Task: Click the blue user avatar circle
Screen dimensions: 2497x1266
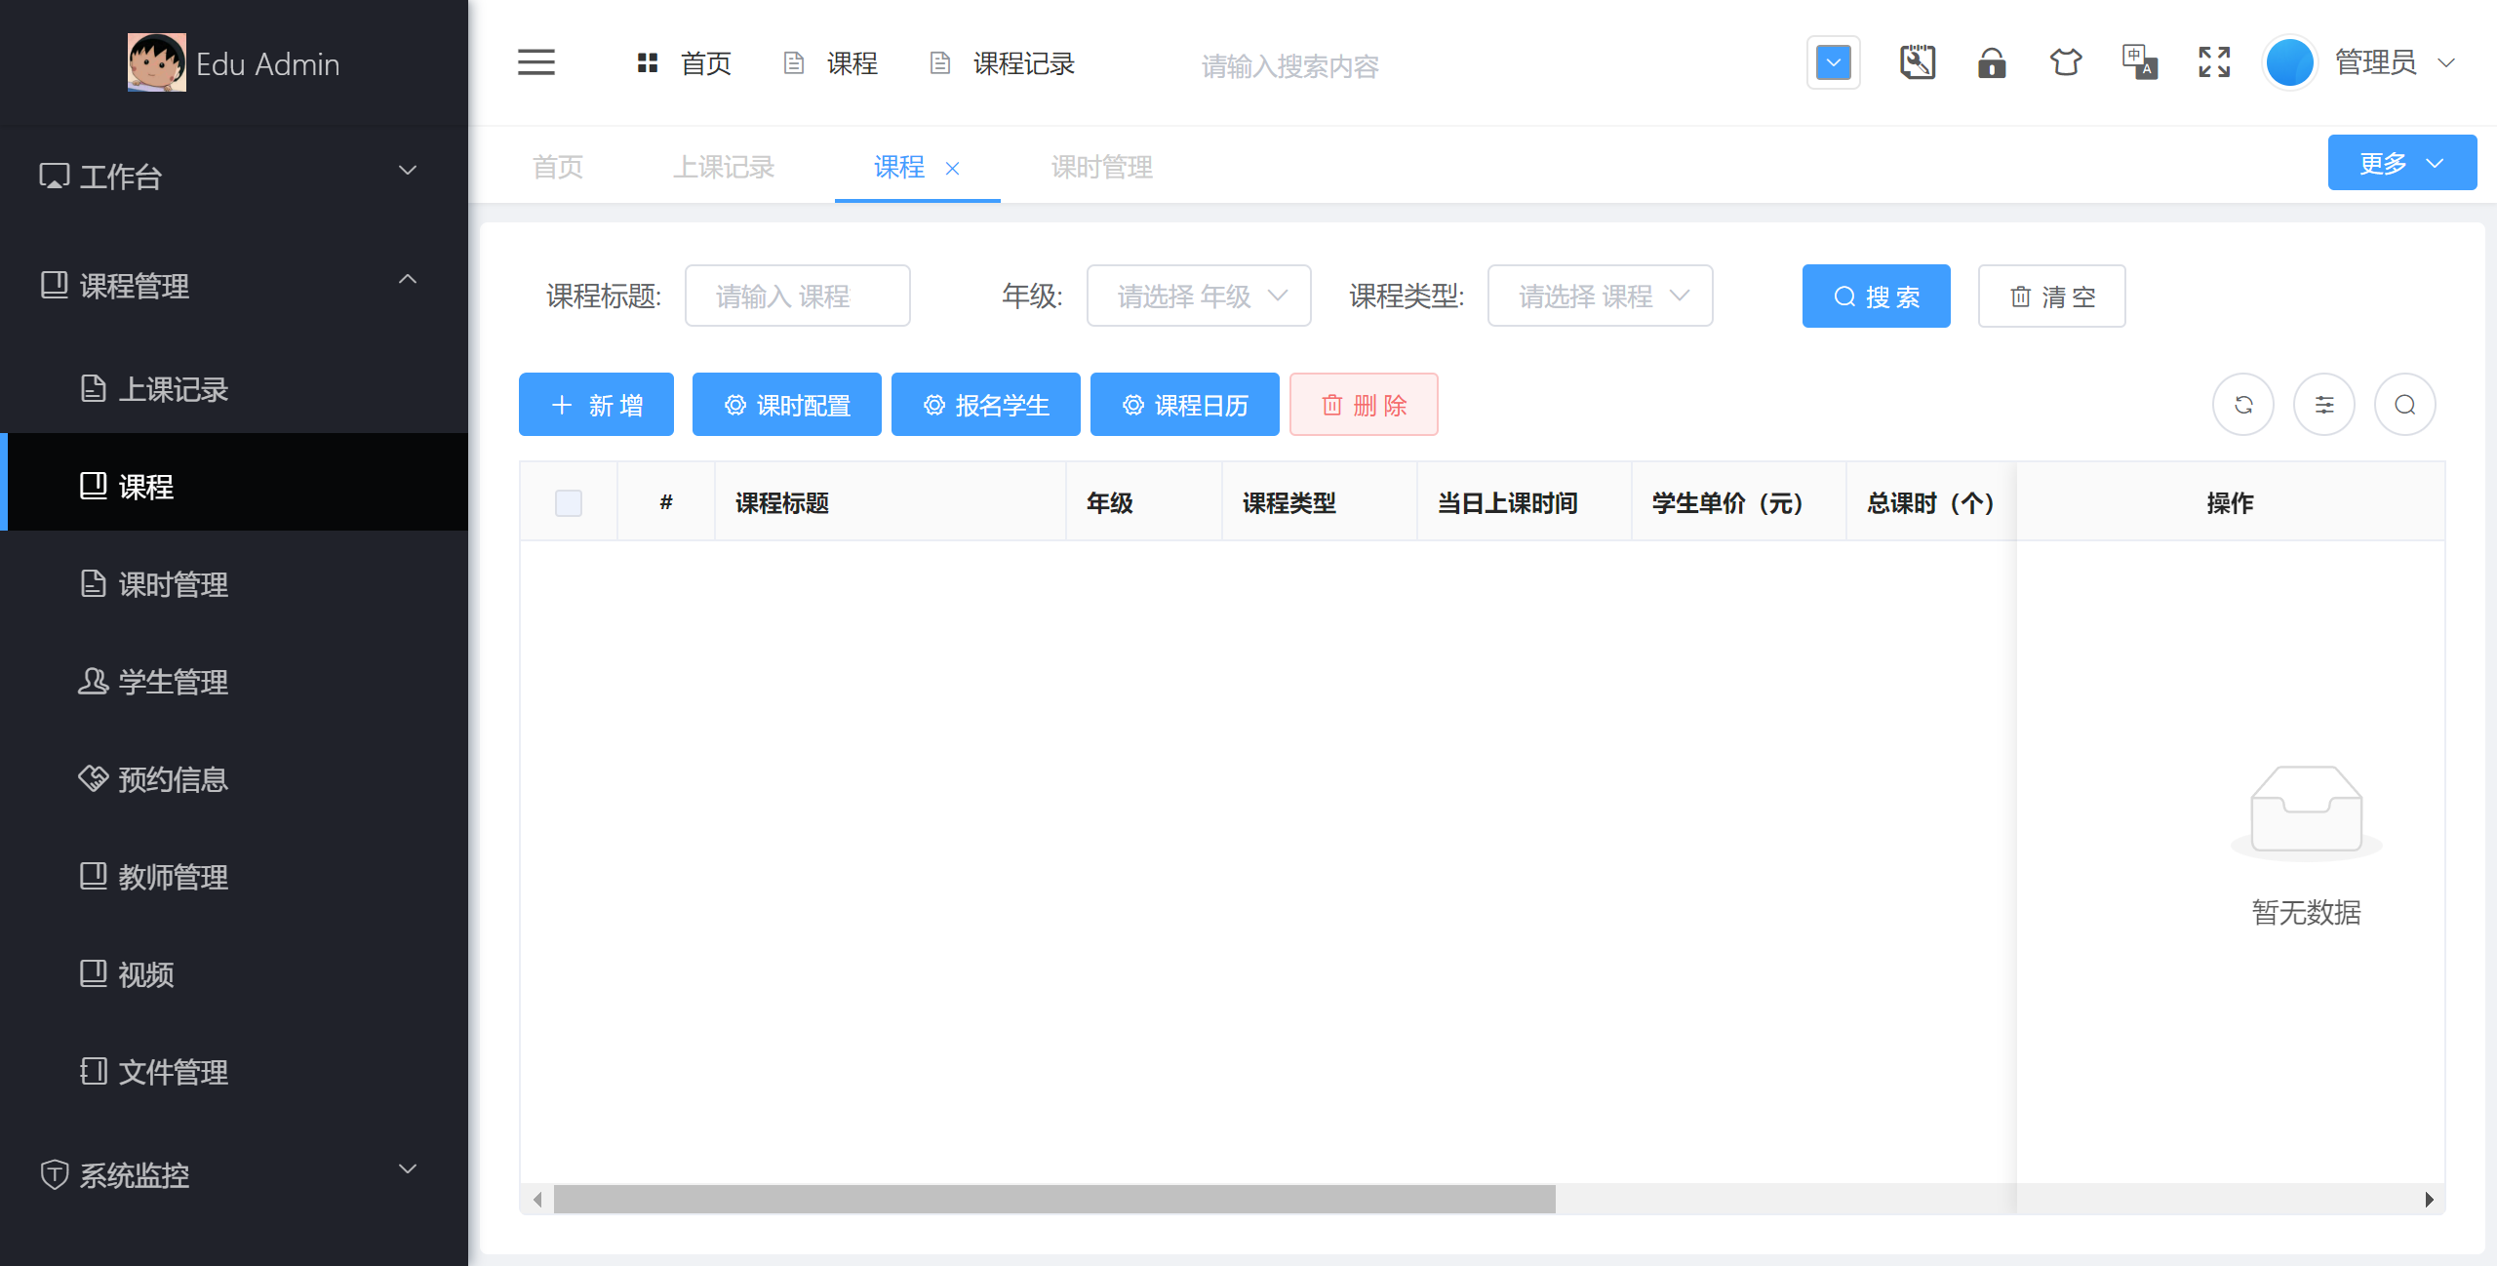Action: (2290, 63)
